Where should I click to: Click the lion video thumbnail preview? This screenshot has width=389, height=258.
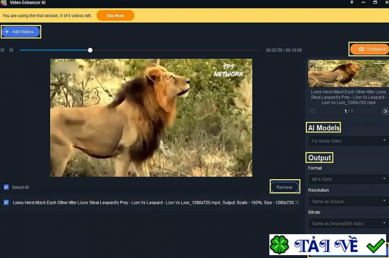coord(348,73)
